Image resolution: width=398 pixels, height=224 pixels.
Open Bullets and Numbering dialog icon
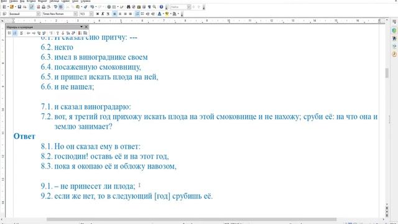click(x=85, y=33)
